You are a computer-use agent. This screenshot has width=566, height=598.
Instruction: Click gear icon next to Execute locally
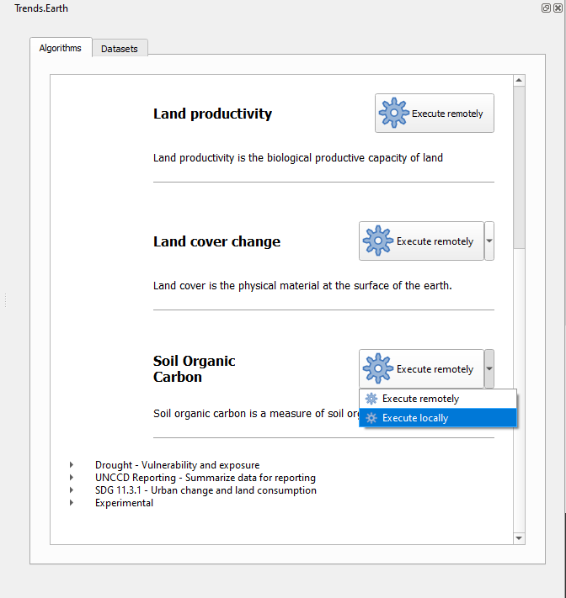(x=371, y=418)
